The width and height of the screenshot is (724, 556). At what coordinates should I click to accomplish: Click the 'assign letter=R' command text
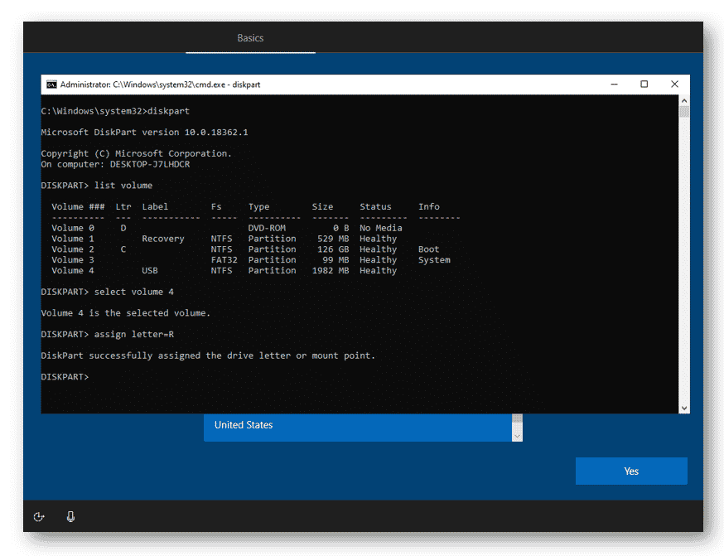(134, 334)
